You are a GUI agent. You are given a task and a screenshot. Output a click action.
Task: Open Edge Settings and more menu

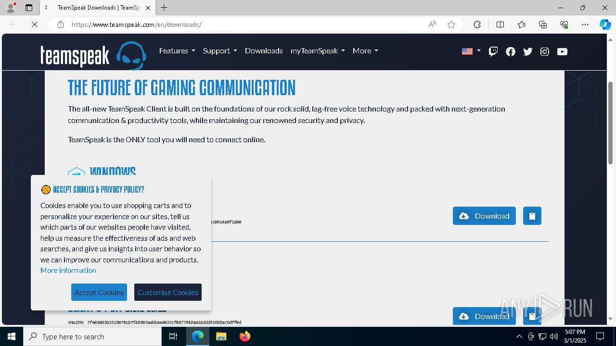tap(585, 25)
